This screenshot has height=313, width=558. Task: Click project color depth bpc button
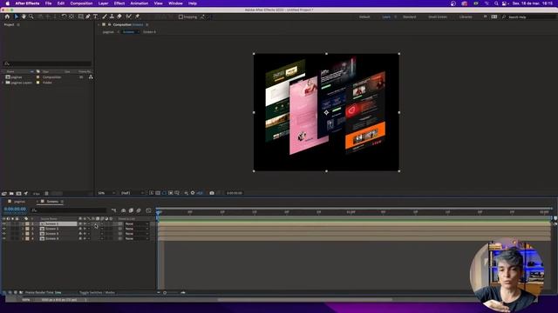coord(37,193)
